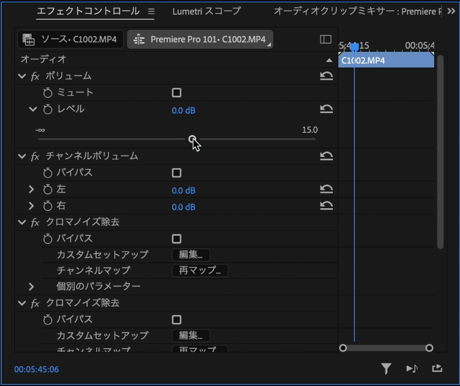The height and width of the screenshot is (386, 460).
Task: Collapse the ボリューム effect section
Action: tap(22, 75)
